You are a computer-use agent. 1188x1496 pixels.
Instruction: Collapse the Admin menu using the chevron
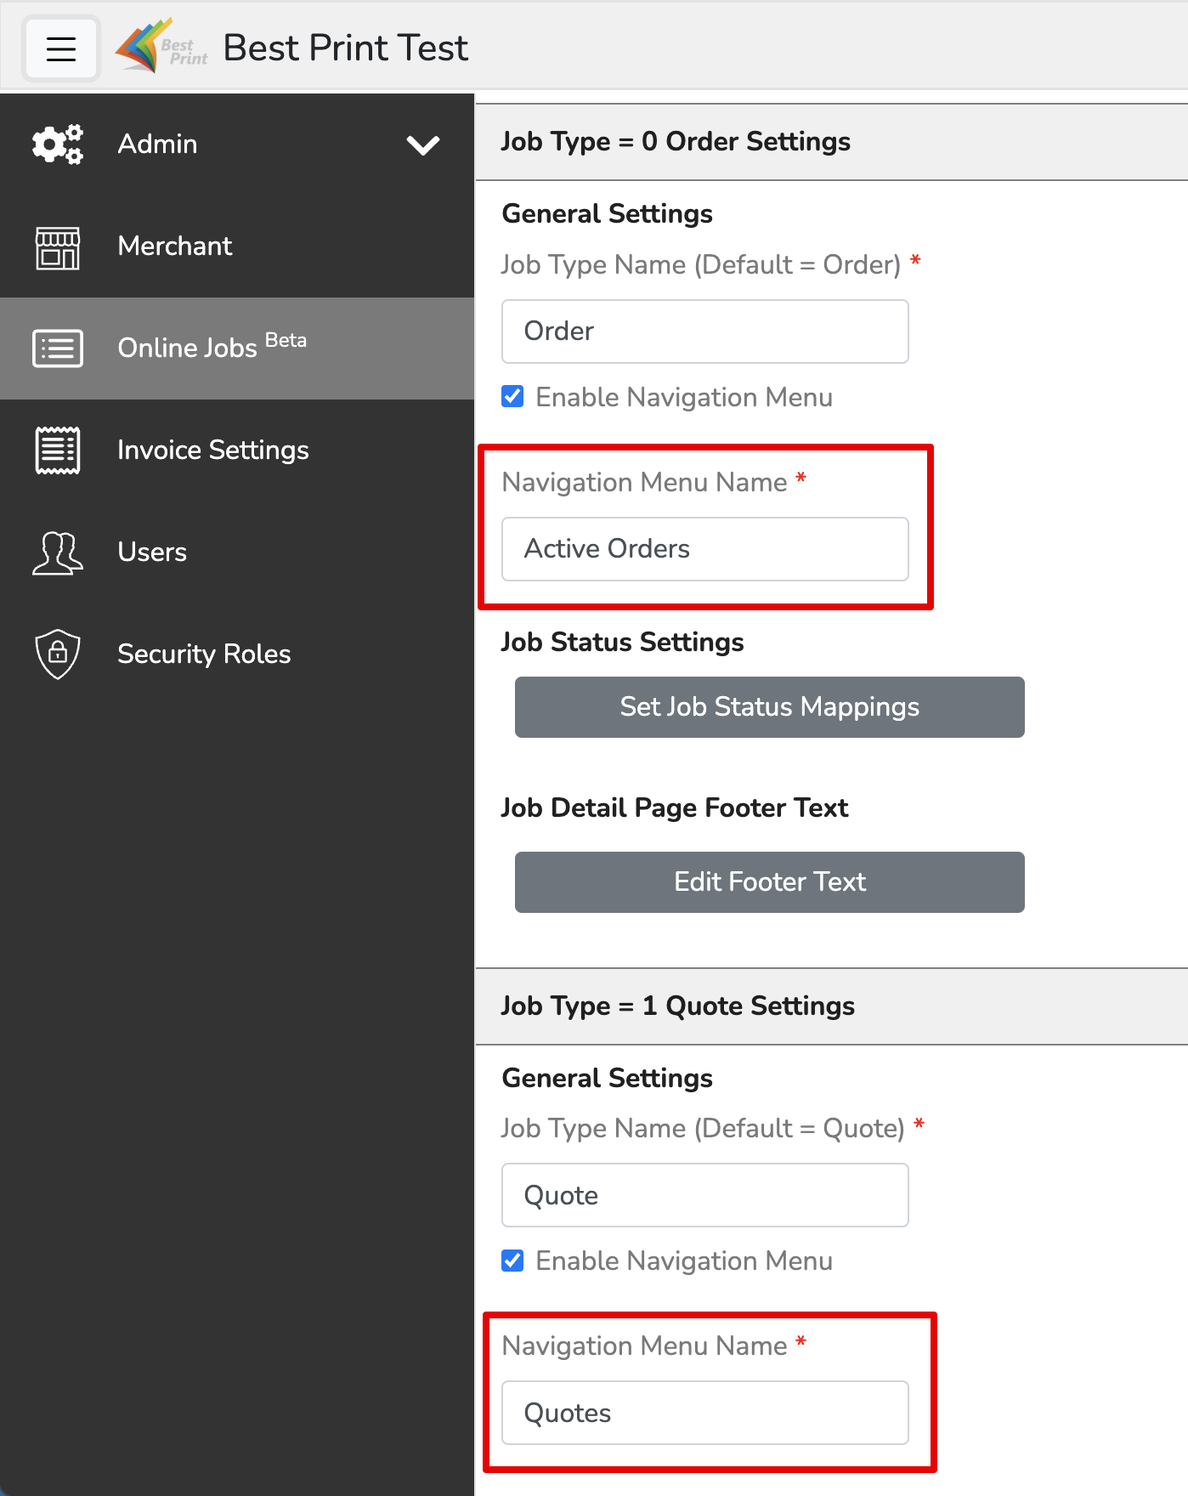(422, 144)
